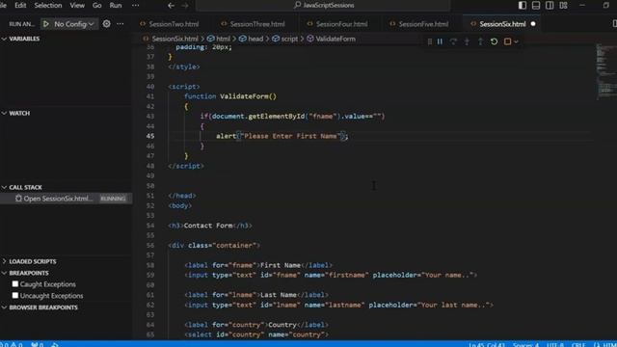Click line number 45 in the gutter
Screen dimensions: 617x347
pyautogui.click(x=150, y=136)
